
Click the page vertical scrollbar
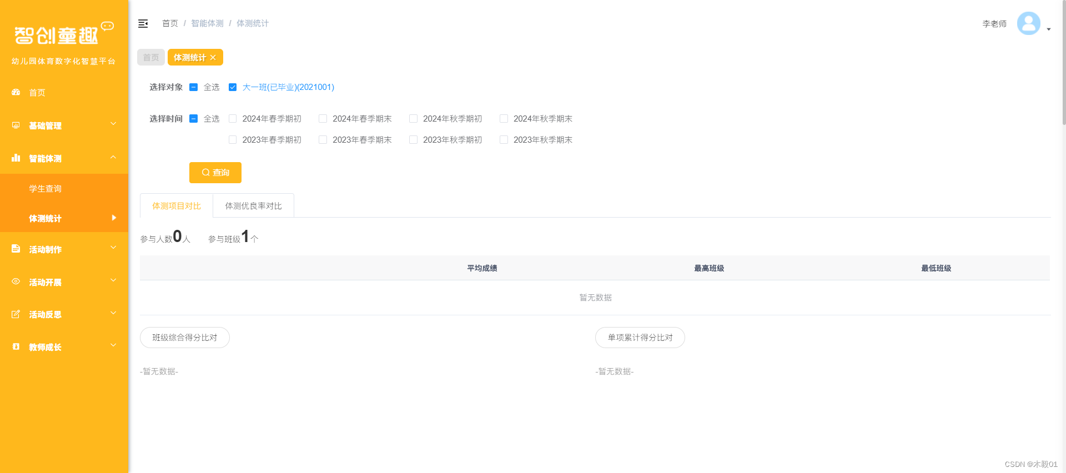(x=1063, y=62)
